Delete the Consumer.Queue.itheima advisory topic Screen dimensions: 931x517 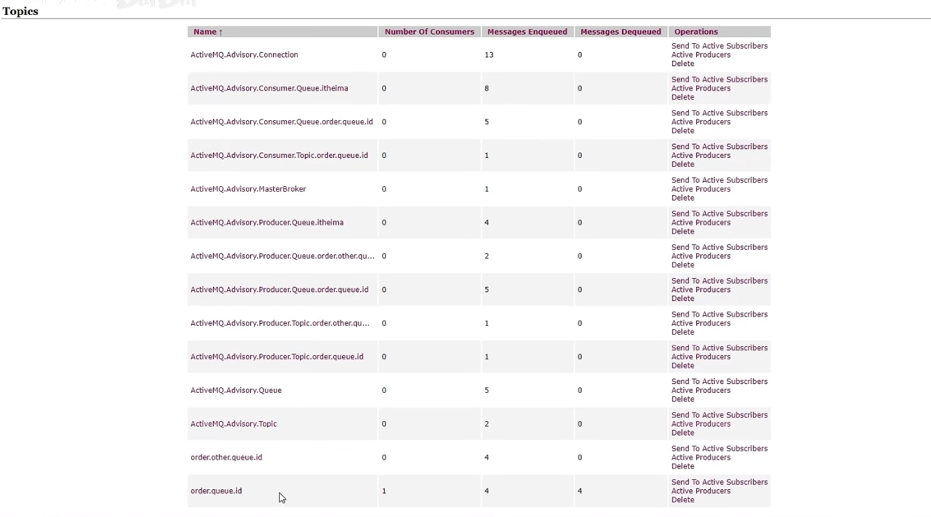[683, 97]
